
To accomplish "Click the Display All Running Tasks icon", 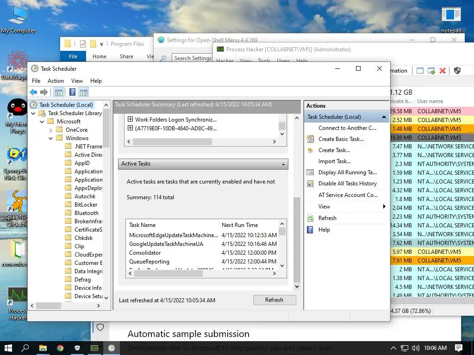I will 310,172.
